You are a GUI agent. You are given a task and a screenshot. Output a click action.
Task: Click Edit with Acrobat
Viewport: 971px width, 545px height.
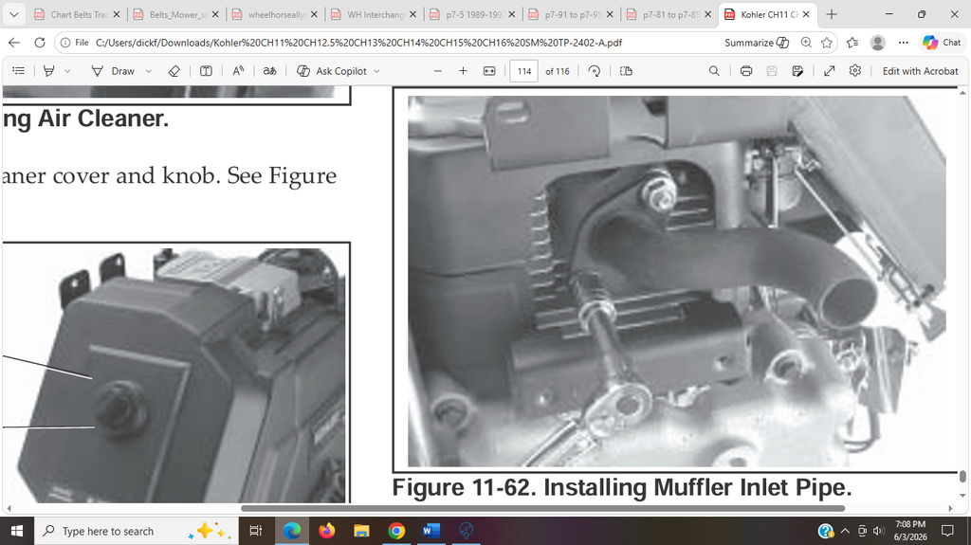click(x=920, y=71)
